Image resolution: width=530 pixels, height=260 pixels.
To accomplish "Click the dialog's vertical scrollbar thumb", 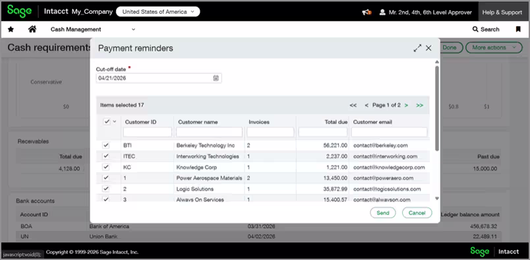I will (436, 108).
